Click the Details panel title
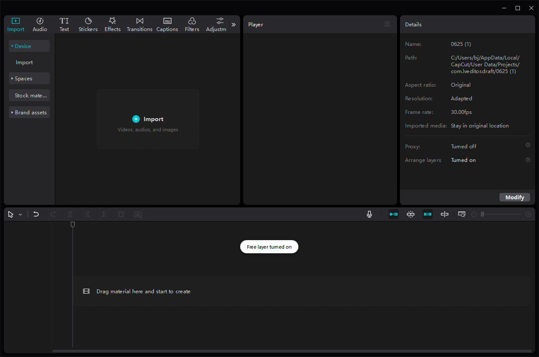The height and width of the screenshot is (357, 539). [x=413, y=25]
